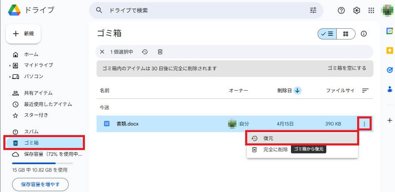
Task: Click the 自分 owner cell
Action: coord(244,124)
